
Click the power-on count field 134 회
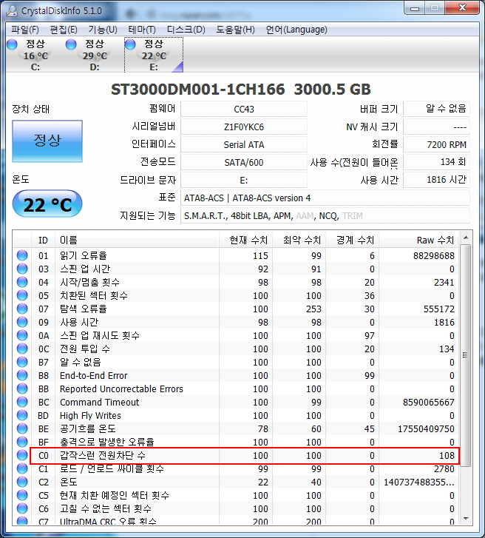[x=436, y=162]
